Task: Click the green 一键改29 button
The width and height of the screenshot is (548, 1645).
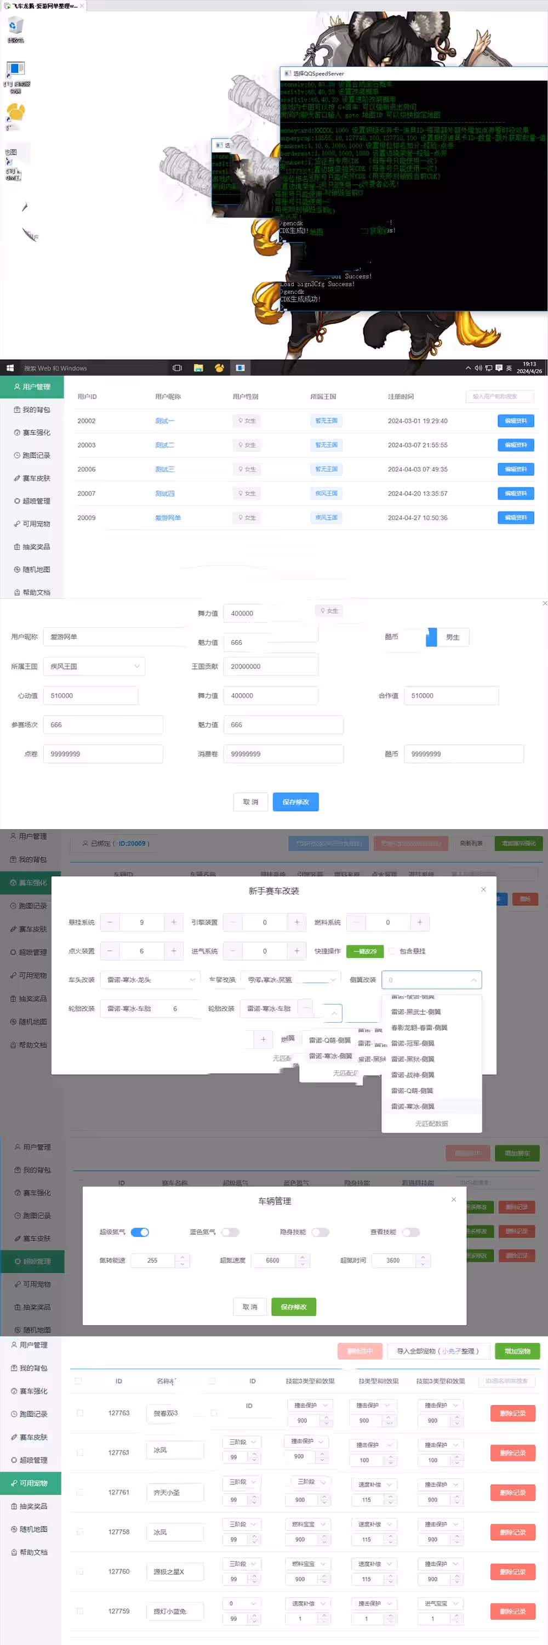Action: pyautogui.click(x=365, y=951)
